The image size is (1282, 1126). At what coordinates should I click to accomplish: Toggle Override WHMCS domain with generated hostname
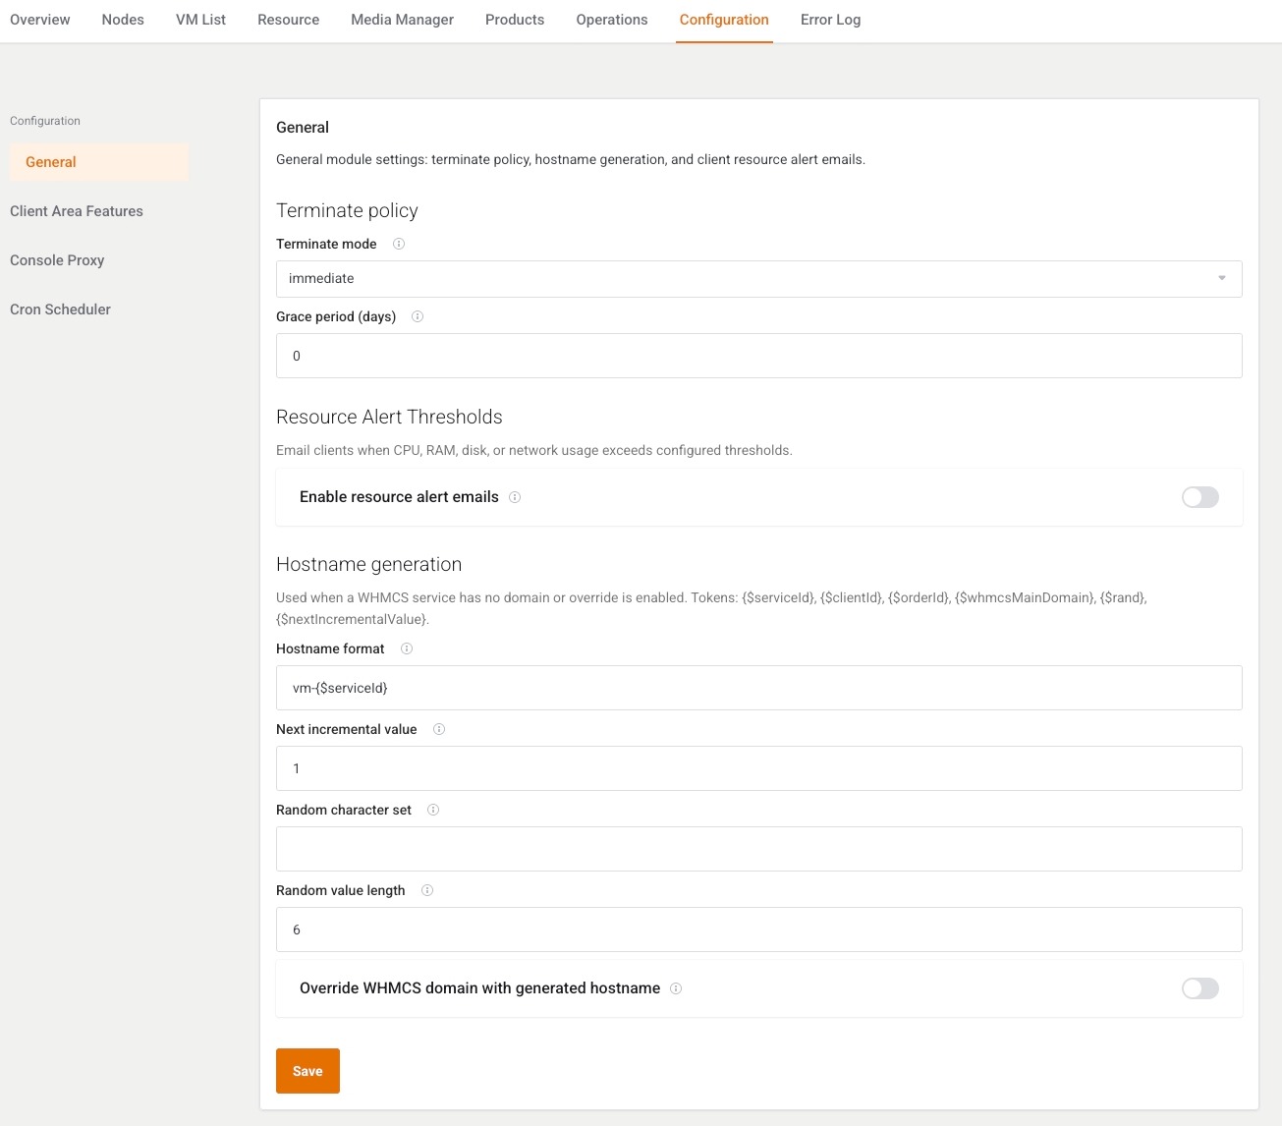tap(1199, 988)
